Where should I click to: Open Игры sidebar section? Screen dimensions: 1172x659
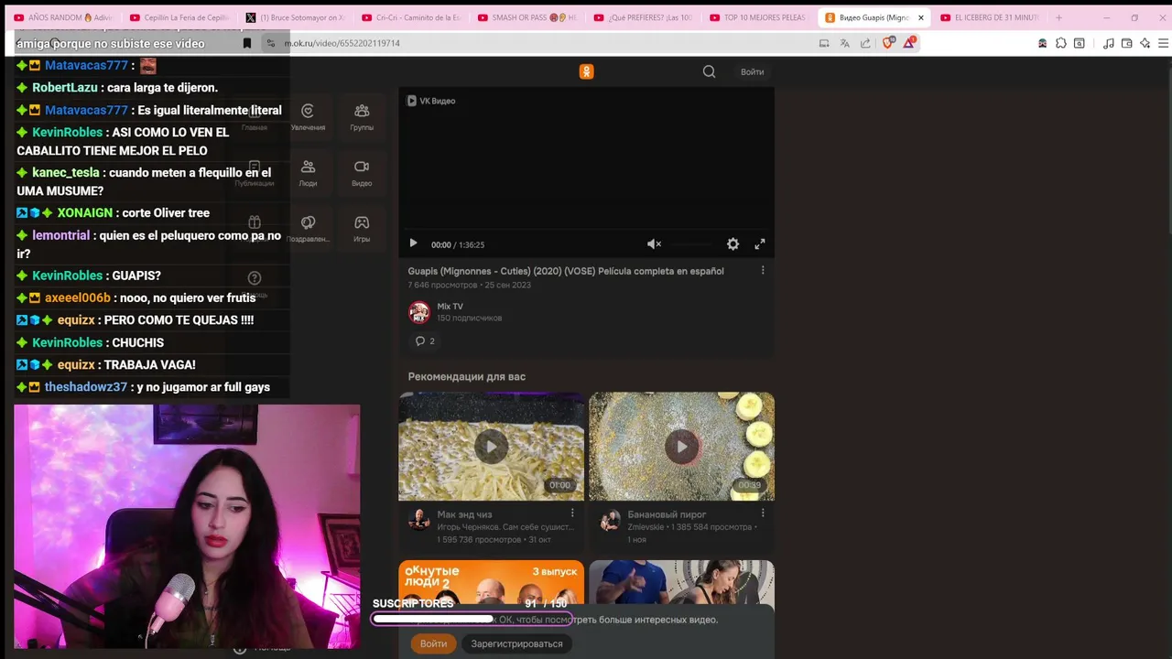tap(362, 229)
